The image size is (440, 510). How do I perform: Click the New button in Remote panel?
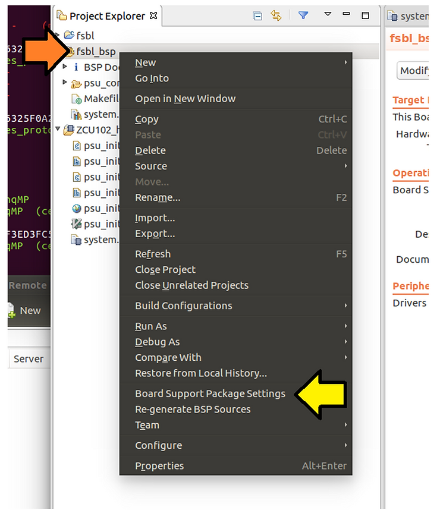point(25,311)
